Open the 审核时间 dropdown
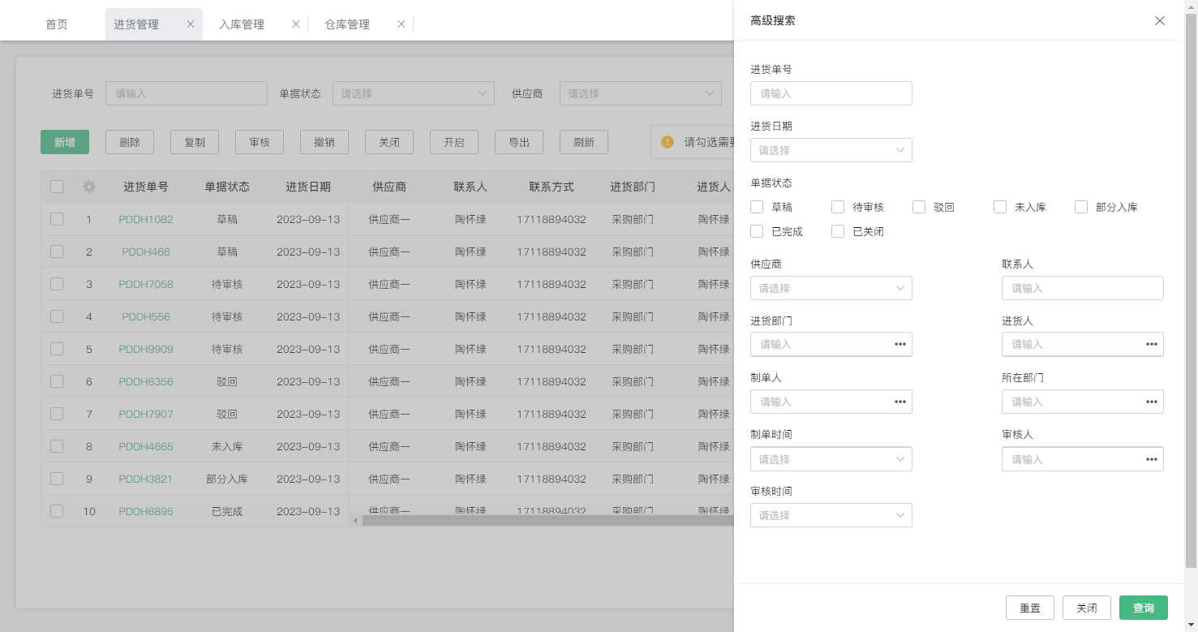The width and height of the screenshot is (1198, 632). 831,515
